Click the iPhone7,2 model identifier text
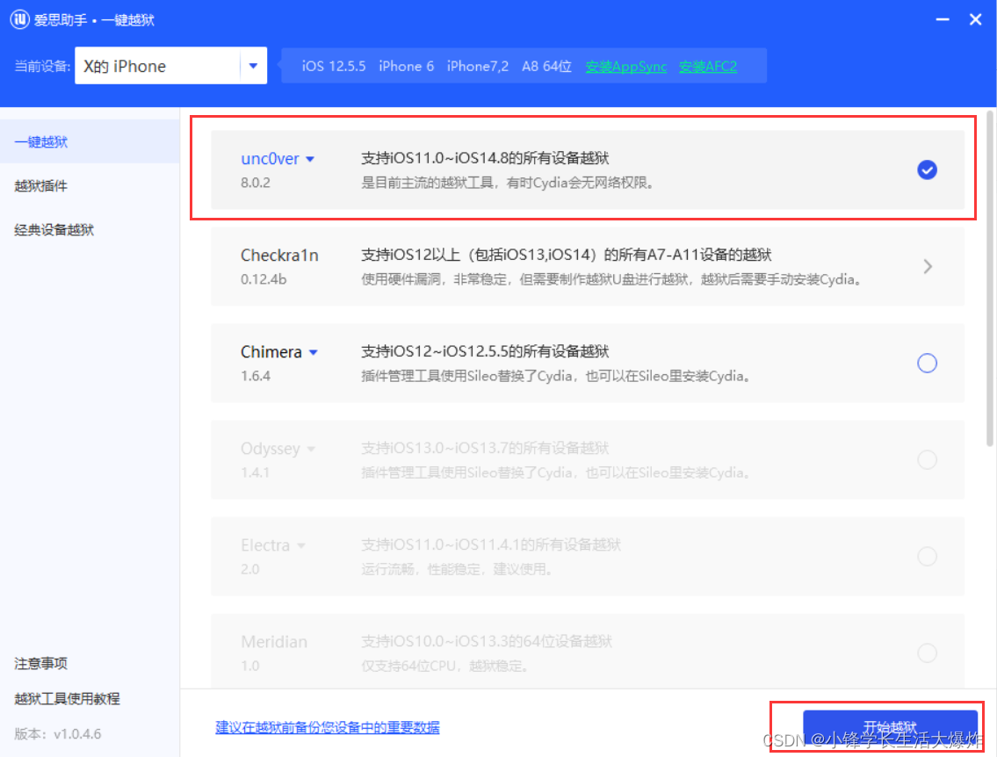The image size is (997, 757). click(478, 67)
